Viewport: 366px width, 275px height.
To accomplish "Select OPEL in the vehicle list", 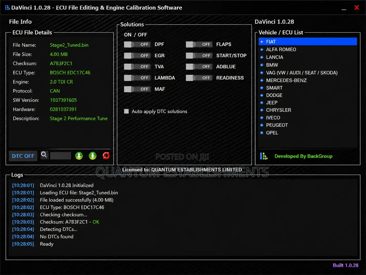I will (272, 133).
